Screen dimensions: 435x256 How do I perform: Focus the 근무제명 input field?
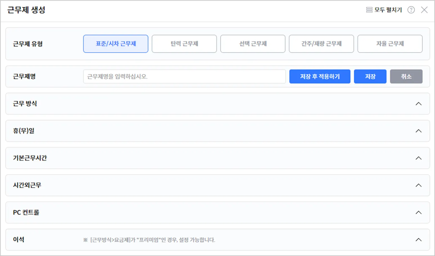click(x=184, y=76)
